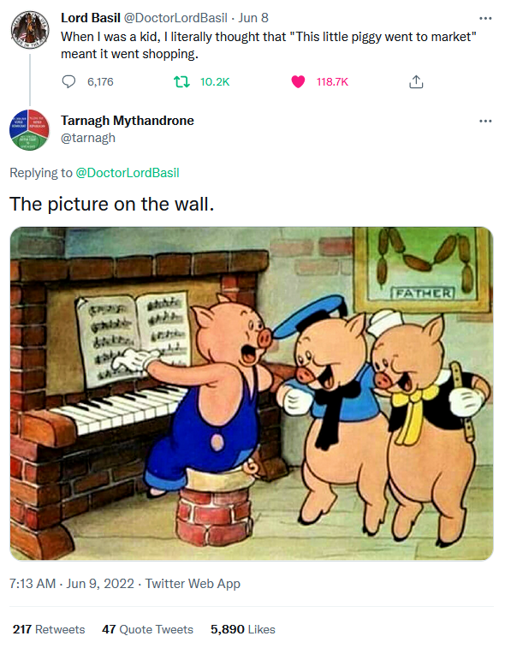The height and width of the screenshot is (648, 505).
Task: View the 5,890 Likes list
Action: point(242,629)
